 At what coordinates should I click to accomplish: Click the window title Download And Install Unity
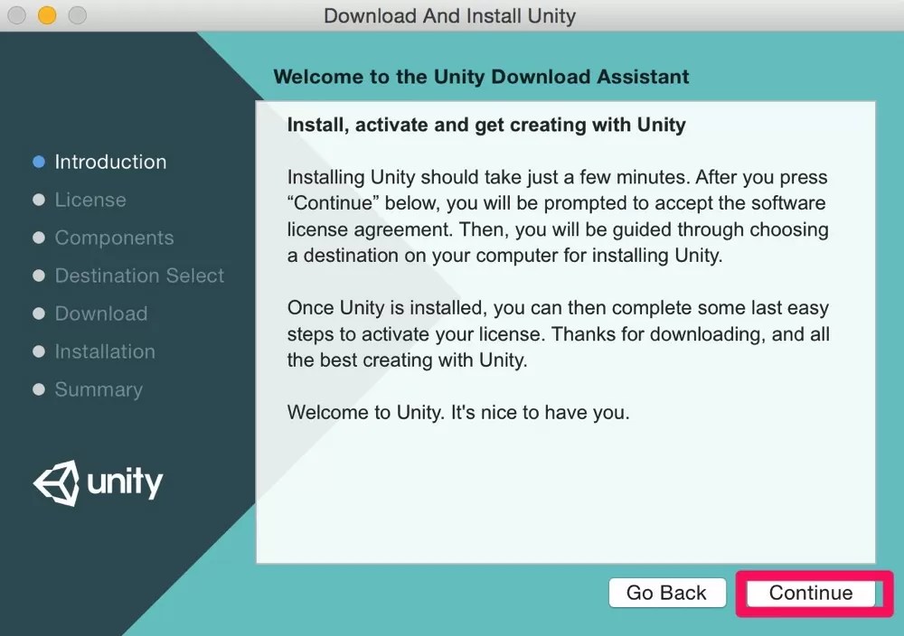click(449, 15)
